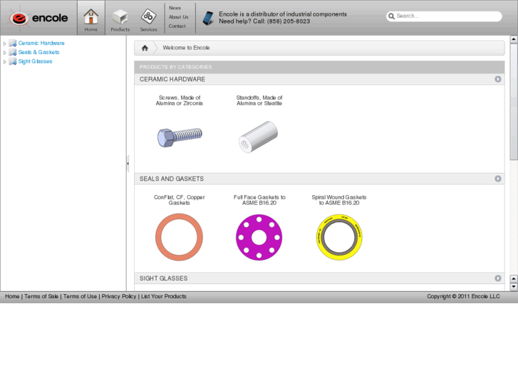The width and height of the screenshot is (518, 388).
Task: Collapse the Ceramic Hardware section arrow
Action: [498, 79]
